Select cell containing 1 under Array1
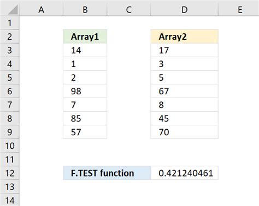 [x=85, y=64]
